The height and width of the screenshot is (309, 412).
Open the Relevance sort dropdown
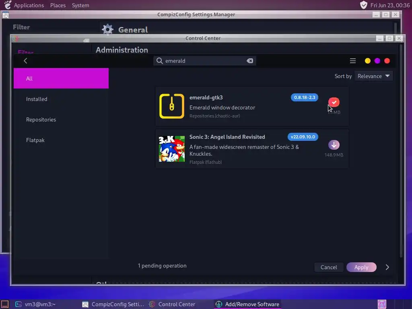pyautogui.click(x=374, y=76)
